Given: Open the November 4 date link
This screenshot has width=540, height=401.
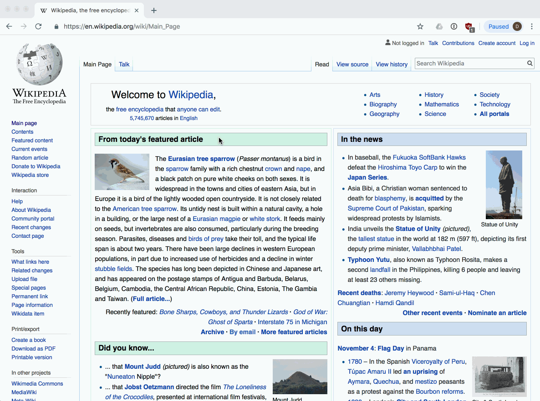Looking at the screenshot, I should (x=356, y=348).
